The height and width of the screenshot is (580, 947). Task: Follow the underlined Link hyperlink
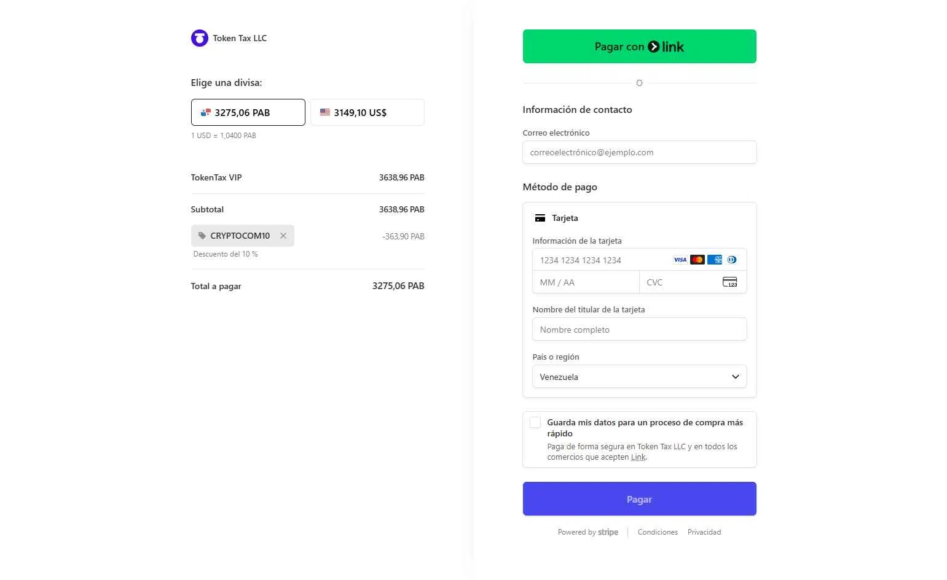[x=639, y=457]
